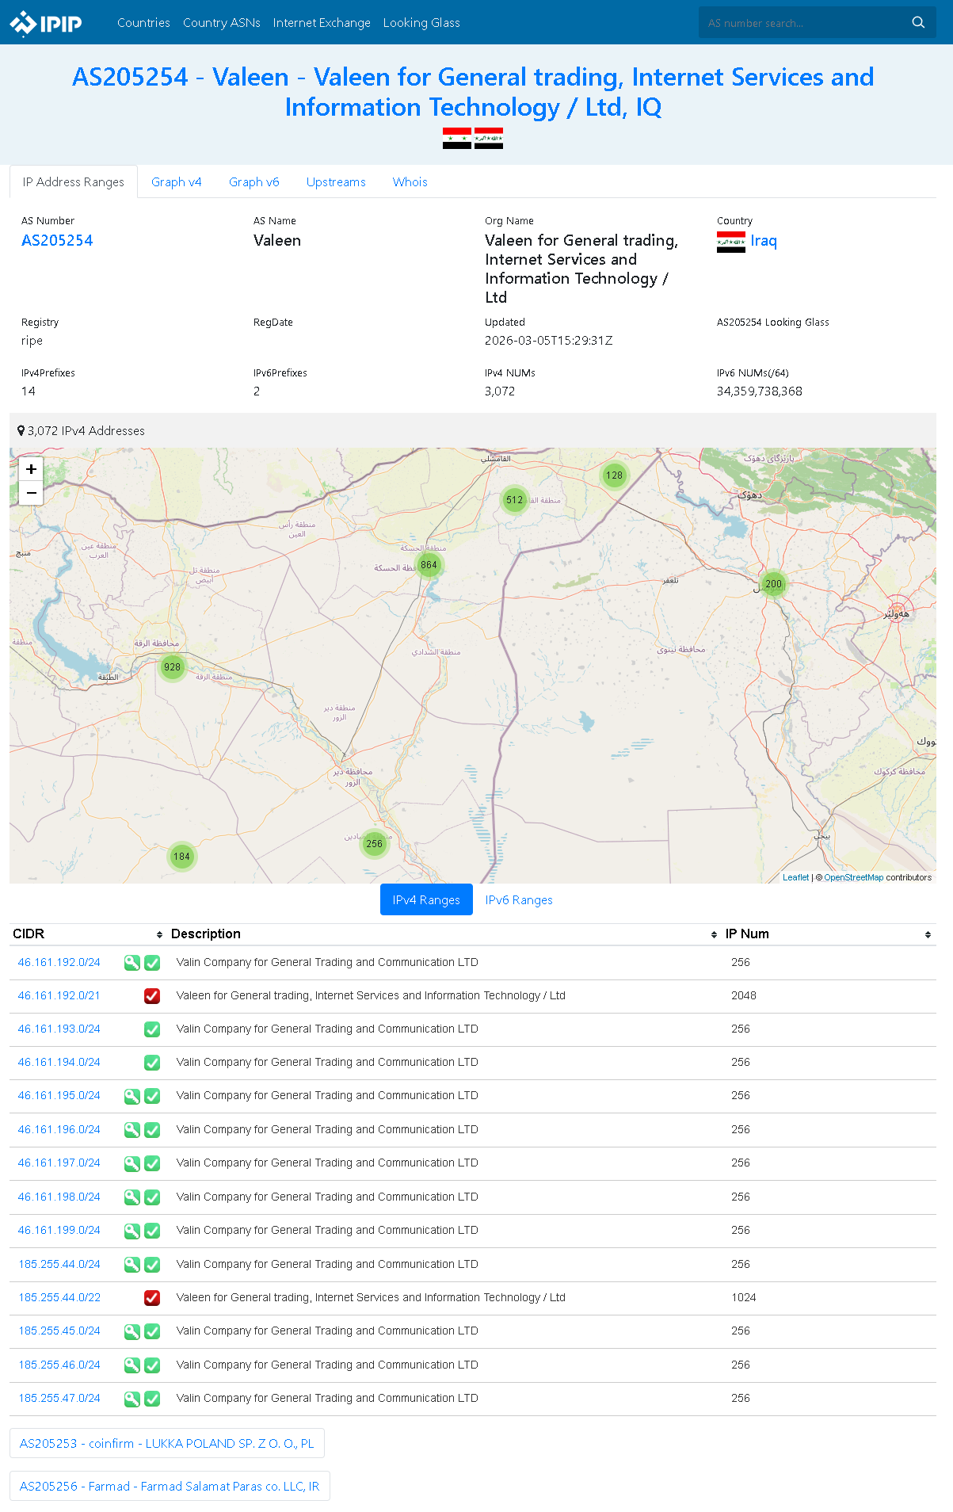Click the 128 map cluster marker
The height and width of the screenshot is (1512, 953).
click(615, 475)
